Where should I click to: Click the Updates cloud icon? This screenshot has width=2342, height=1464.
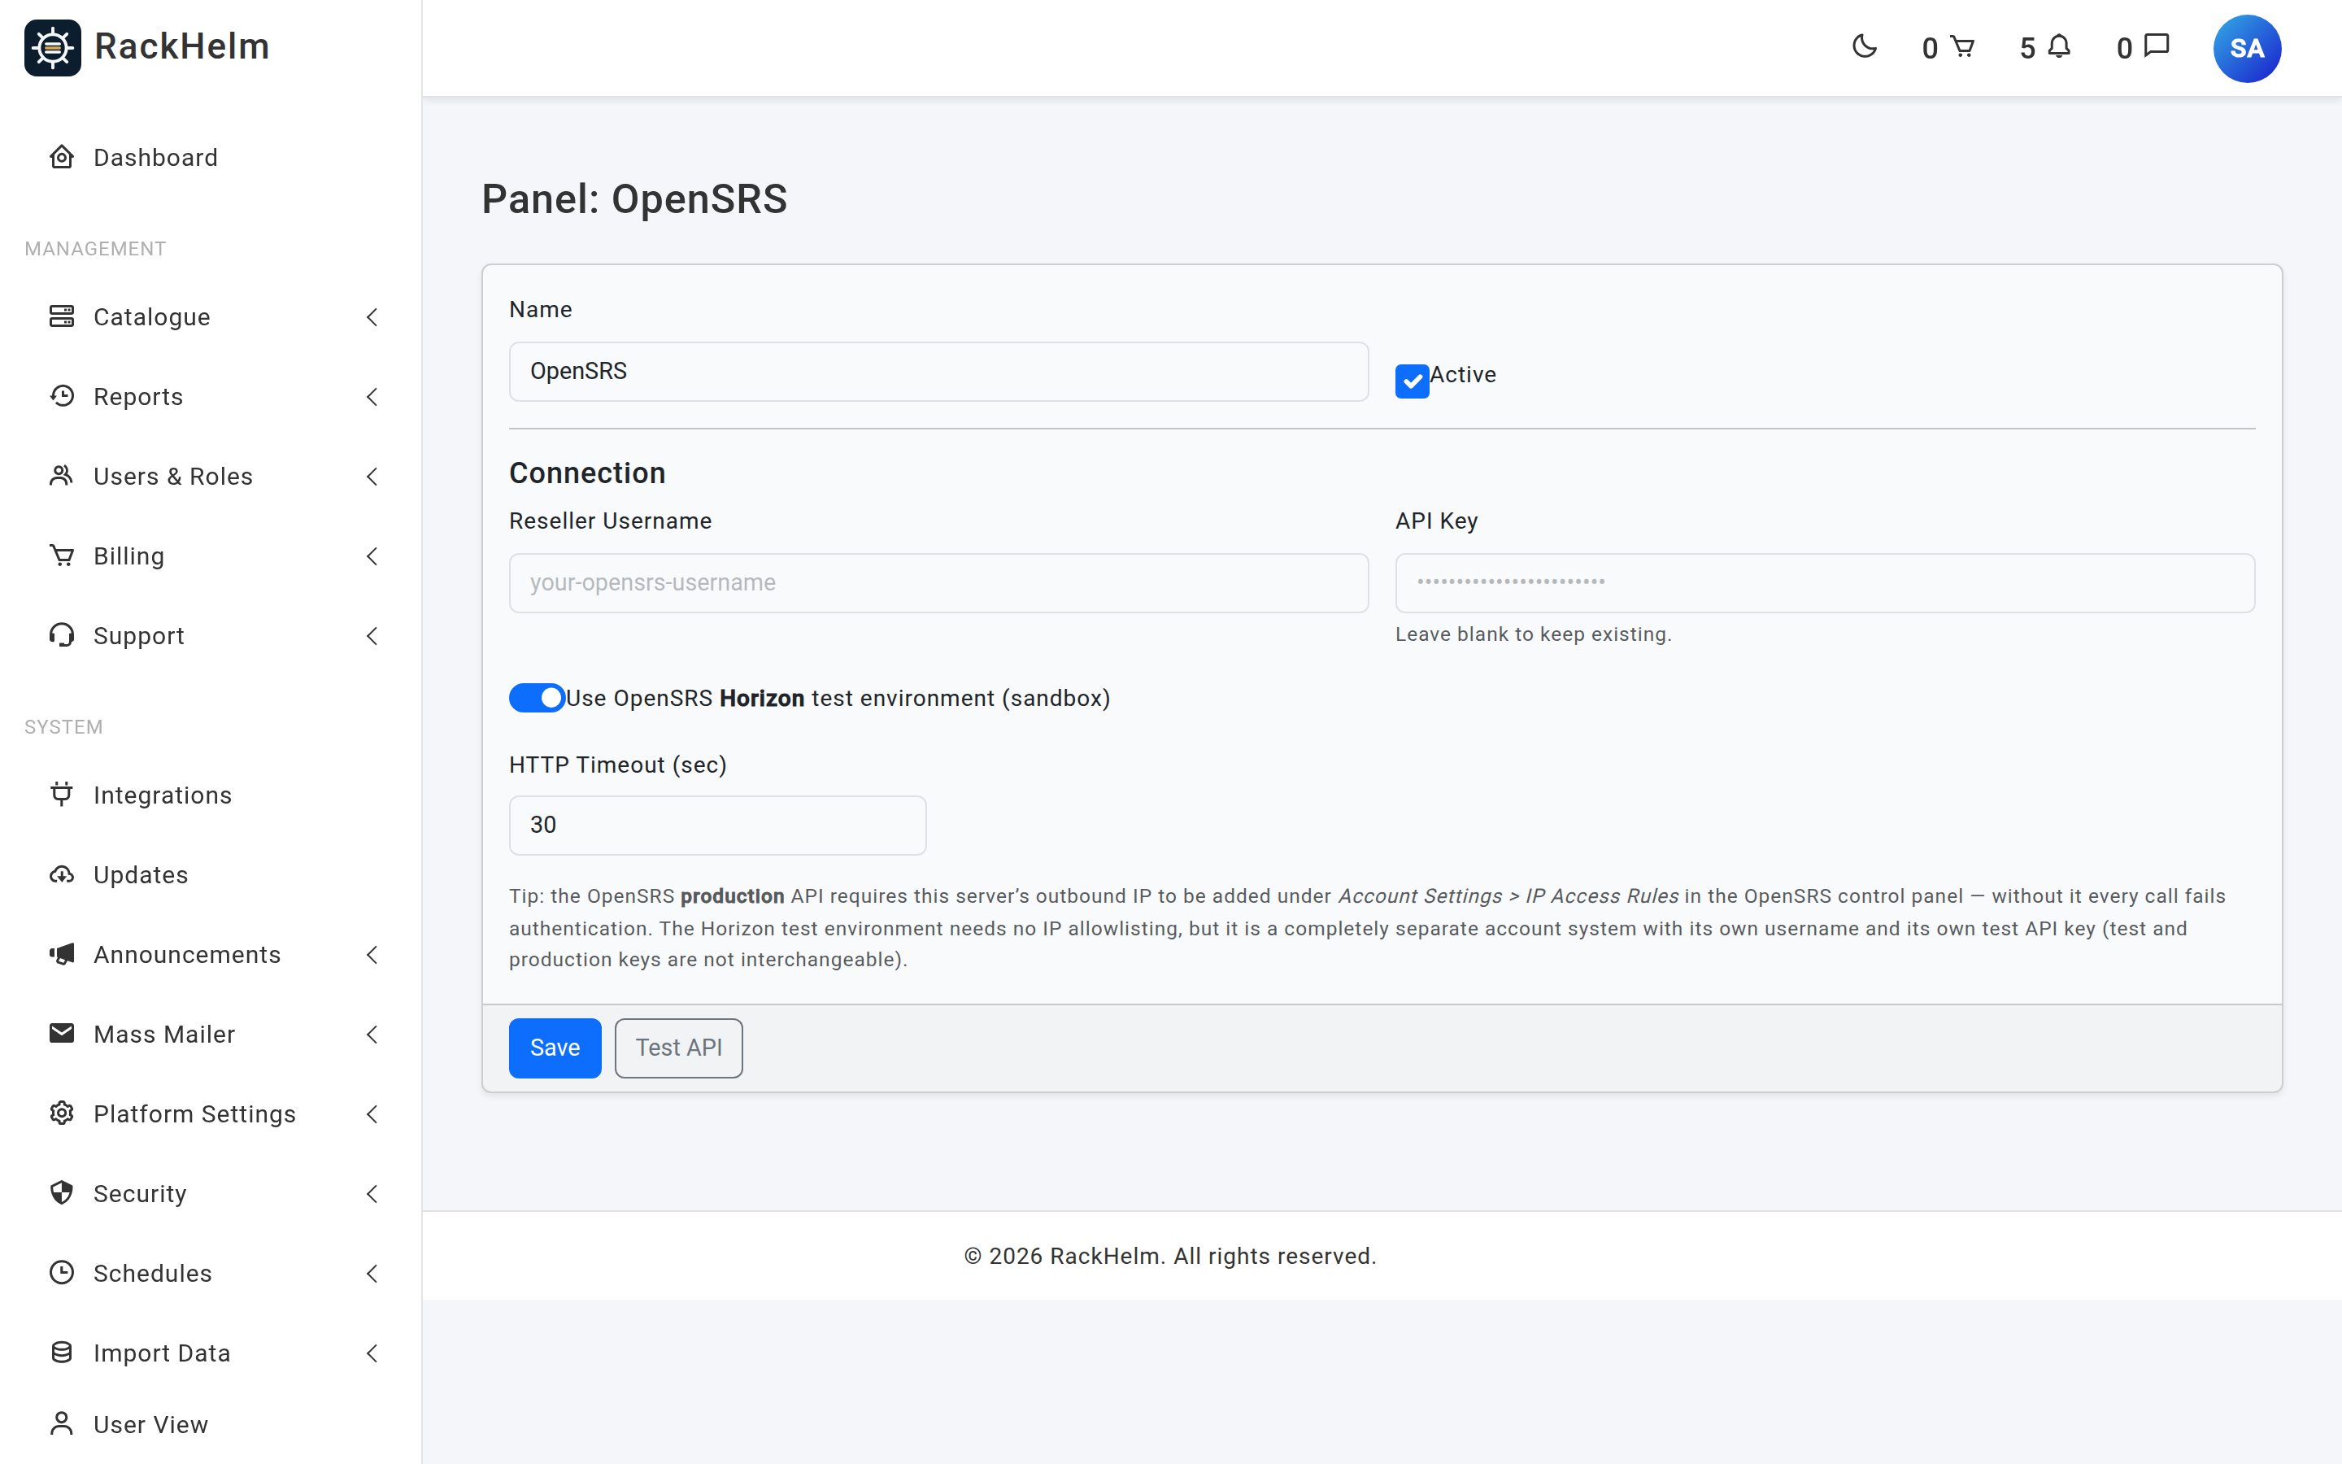coord(62,874)
